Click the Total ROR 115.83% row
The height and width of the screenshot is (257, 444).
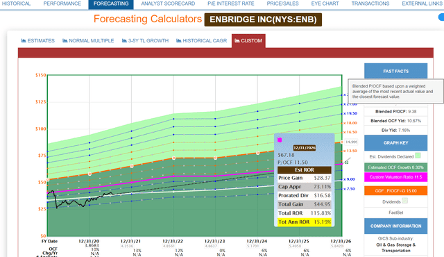click(x=305, y=213)
